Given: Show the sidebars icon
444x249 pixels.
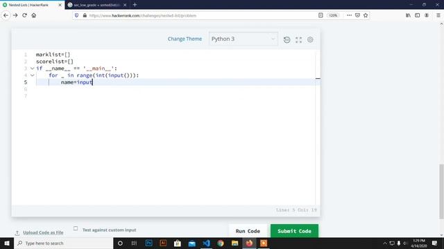Looking at the screenshot, I should tap(418, 15).
